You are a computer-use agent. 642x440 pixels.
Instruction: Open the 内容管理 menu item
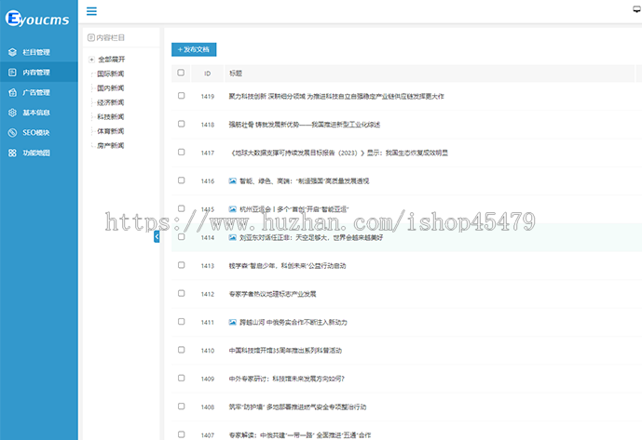tap(39, 73)
